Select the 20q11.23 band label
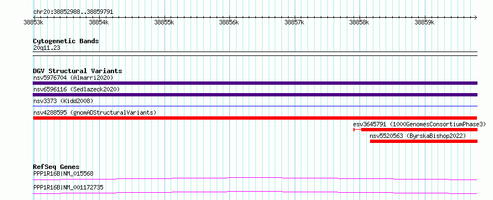 point(47,48)
